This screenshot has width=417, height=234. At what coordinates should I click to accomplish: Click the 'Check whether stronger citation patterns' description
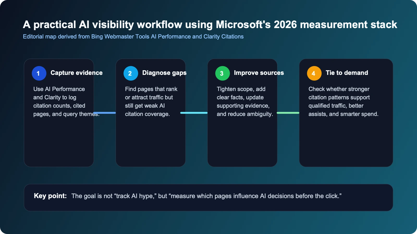[344, 102]
